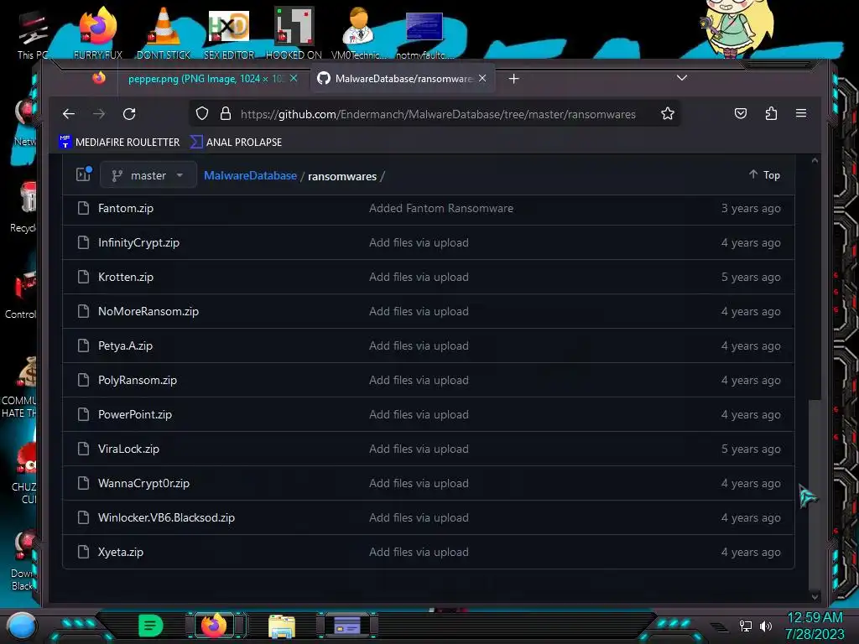Open PolyRansom.zip file entry
859x644 pixels.
pos(138,380)
